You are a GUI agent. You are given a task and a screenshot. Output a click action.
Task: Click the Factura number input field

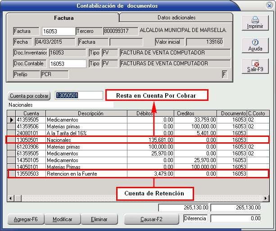58,32
